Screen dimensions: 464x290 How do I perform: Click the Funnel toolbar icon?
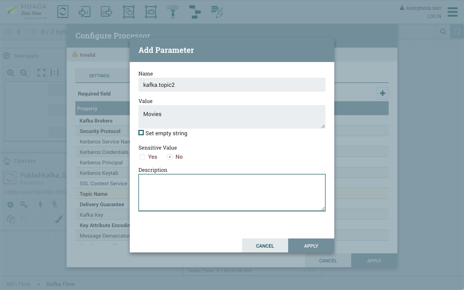173,12
